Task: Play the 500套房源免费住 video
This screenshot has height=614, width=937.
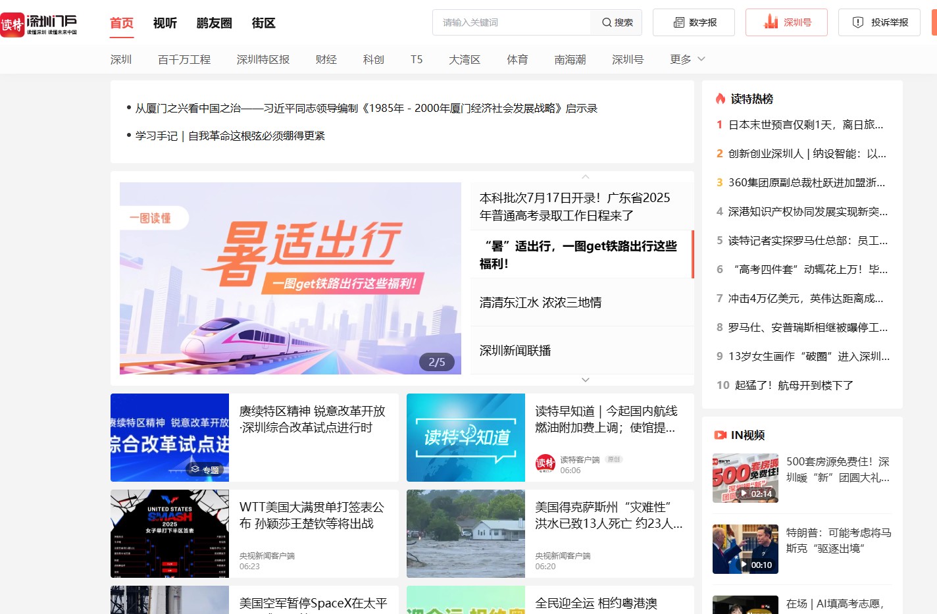Action: (746, 478)
